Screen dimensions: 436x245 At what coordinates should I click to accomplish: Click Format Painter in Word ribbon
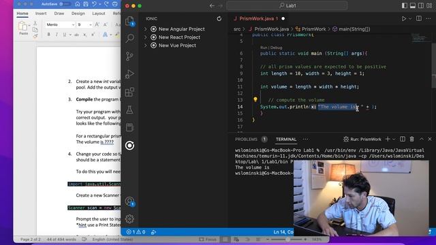[x=35, y=36]
